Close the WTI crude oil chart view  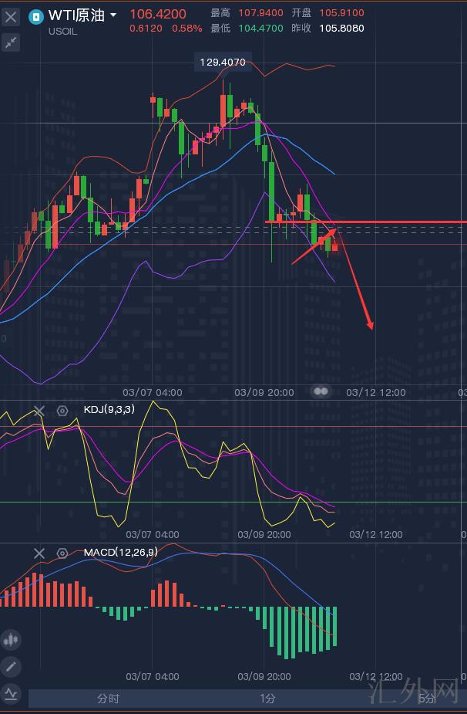pos(11,17)
